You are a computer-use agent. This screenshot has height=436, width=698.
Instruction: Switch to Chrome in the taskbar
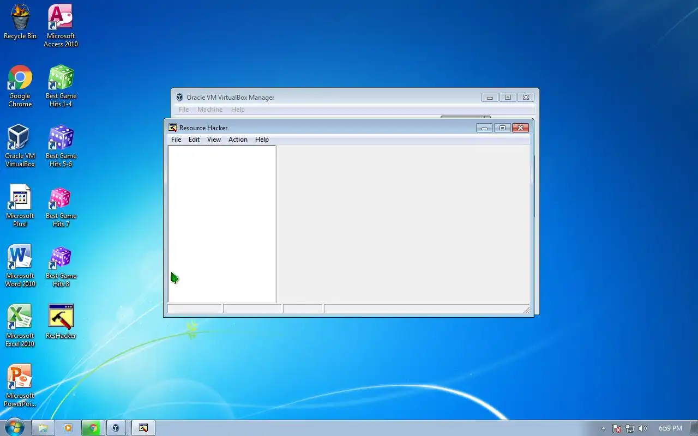pyautogui.click(x=93, y=428)
